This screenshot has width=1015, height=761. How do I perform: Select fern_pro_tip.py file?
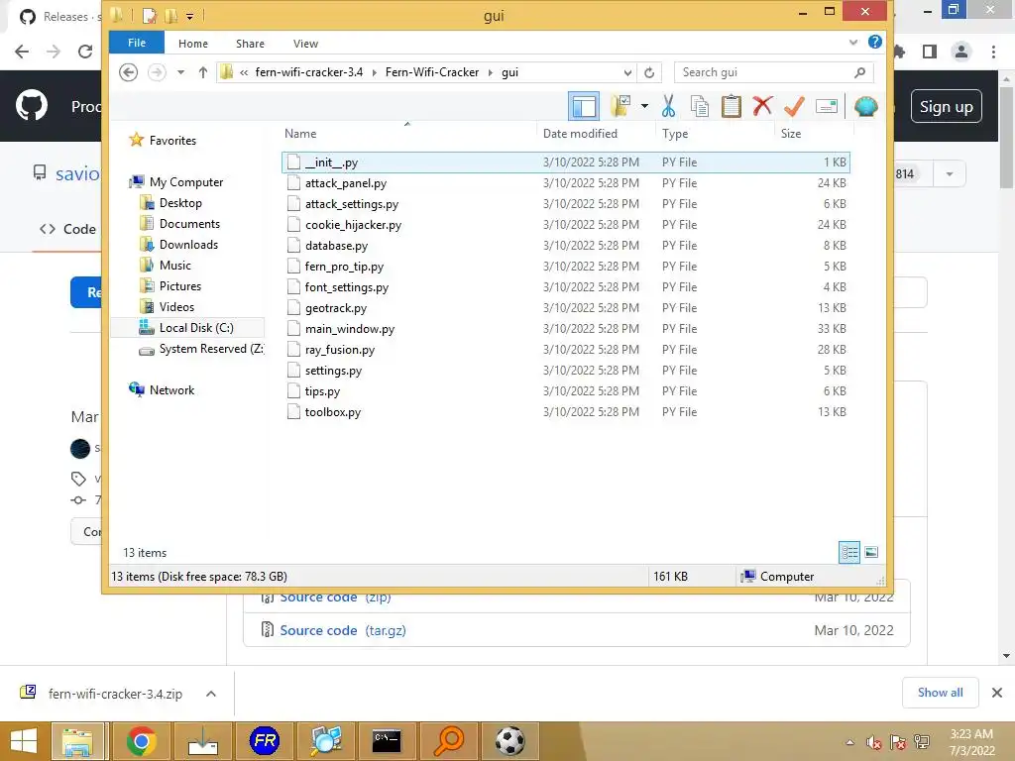[x=566, y=266]
